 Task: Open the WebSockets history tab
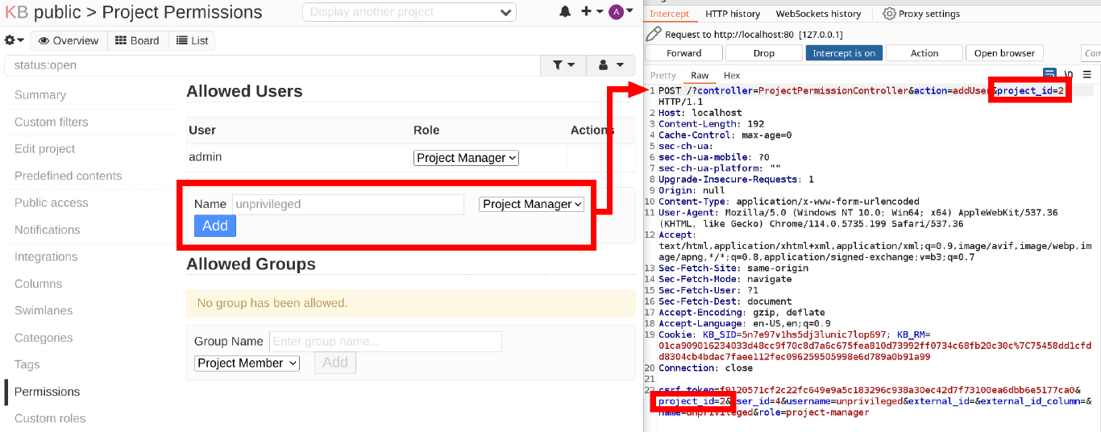pos(818,14)
